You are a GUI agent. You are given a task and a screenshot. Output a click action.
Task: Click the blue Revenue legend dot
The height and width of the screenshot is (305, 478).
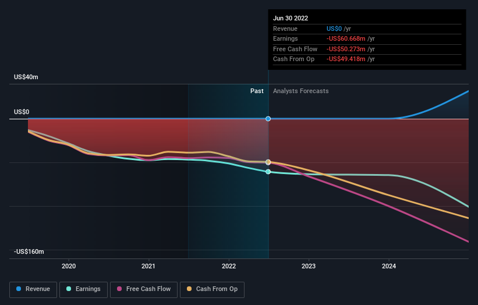19,289
